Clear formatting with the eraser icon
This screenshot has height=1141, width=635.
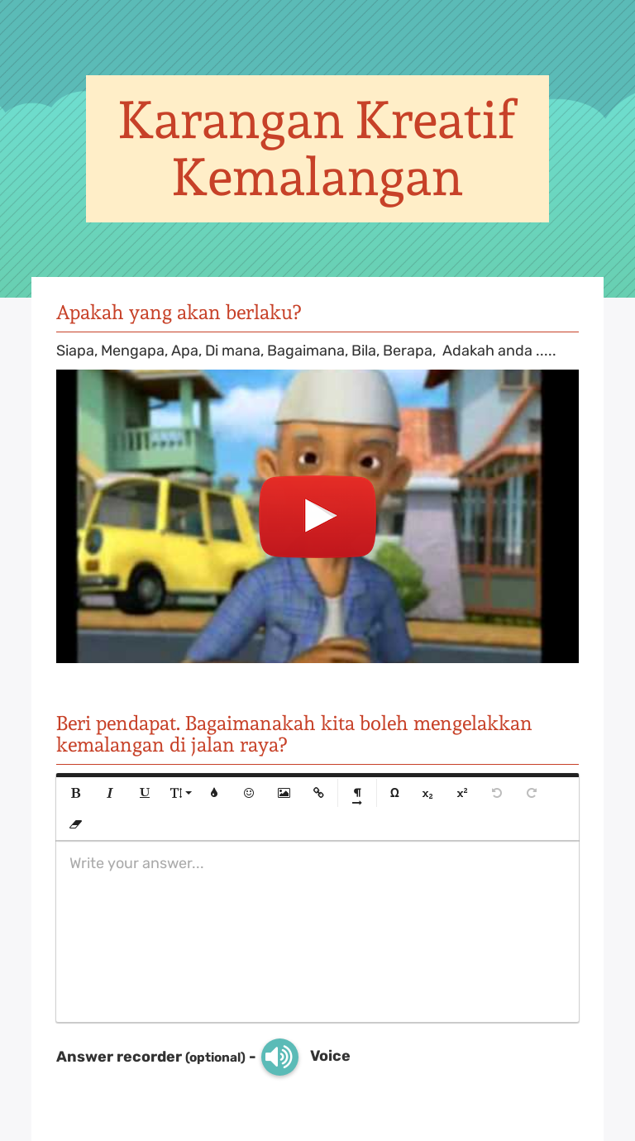pyautogui.click(x=76, y=824)
